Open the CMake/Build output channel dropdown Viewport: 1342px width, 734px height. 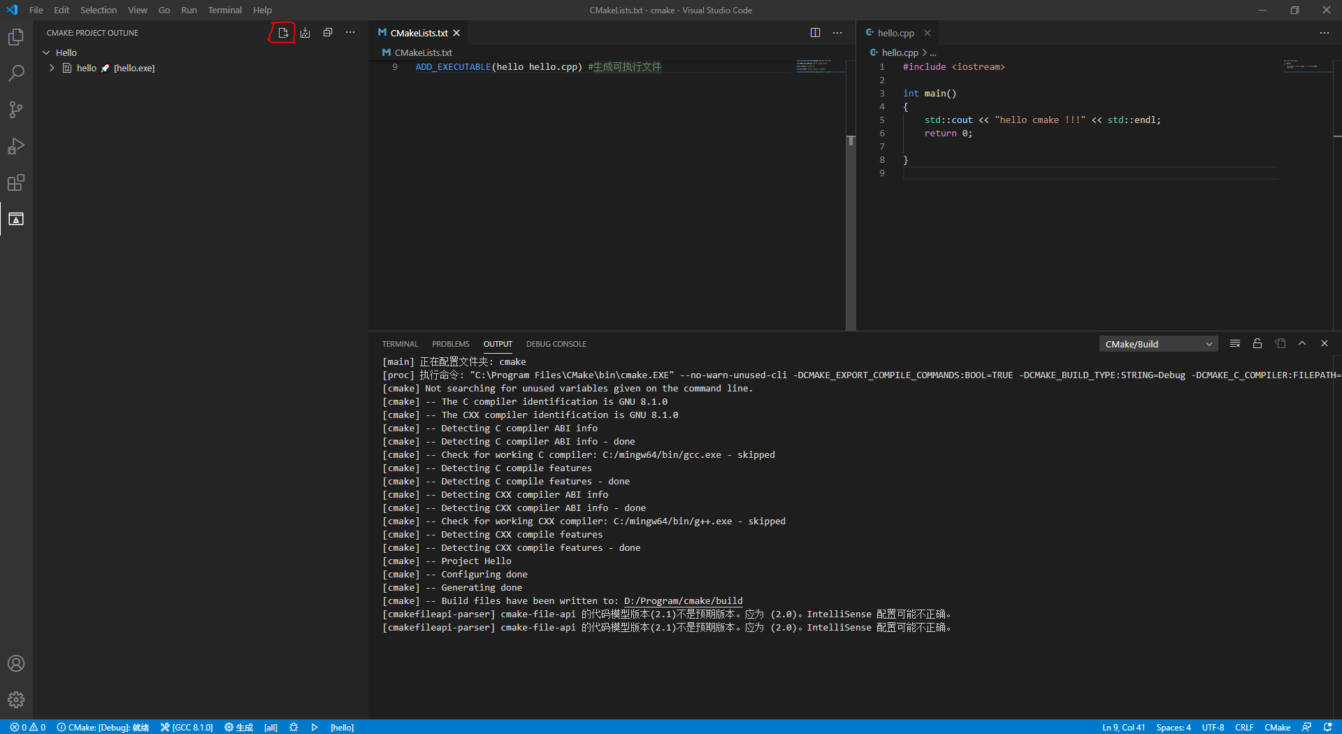point(1157,343)
